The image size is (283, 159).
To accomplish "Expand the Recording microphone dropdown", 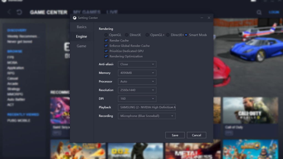I will coord(146,116).
